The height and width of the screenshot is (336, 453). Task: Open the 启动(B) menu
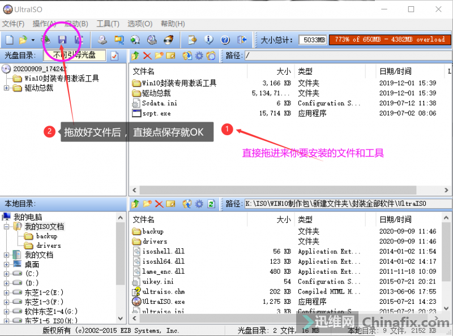[76, 24]
